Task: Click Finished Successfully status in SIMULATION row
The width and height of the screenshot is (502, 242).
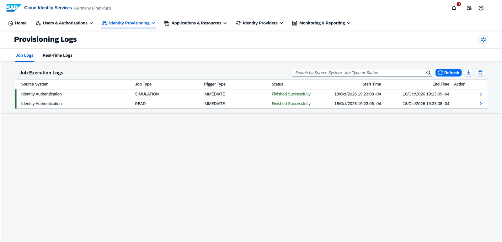Action: coord(291,94)
